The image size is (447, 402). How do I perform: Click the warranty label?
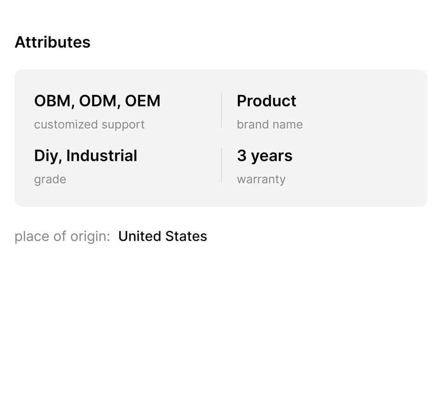pyautogui.click(x=261, y=179)
